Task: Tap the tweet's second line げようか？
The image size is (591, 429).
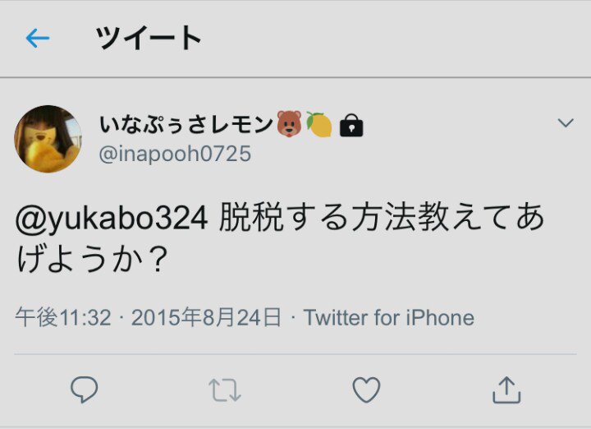Action: pyautogui.click(x=92, y=259)
